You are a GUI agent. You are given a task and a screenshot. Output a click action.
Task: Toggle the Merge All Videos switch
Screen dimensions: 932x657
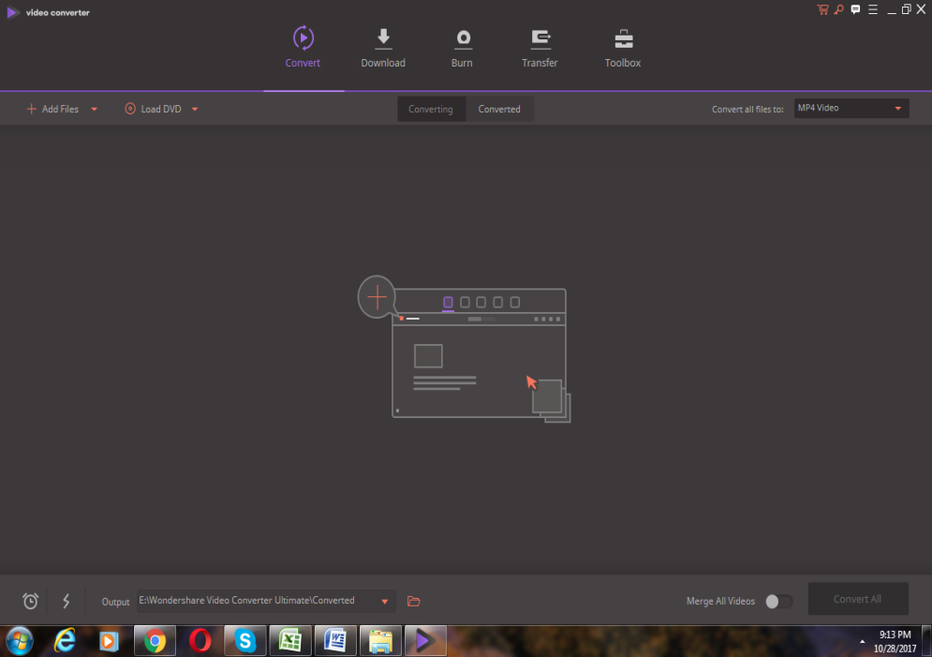pyautogui.click(x=777, y=601)
